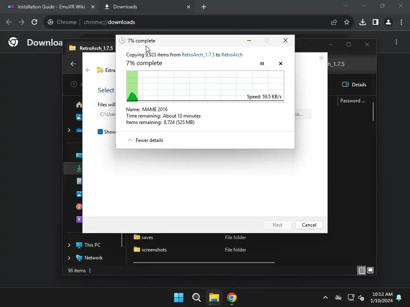Screen dimensions: 410x307
Task: Open Chrome tab search dropdown
Action: click(x=346, y=6)
